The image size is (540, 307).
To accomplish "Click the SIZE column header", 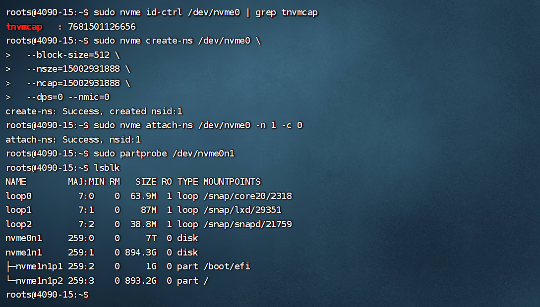I will [x=146, y=182].
